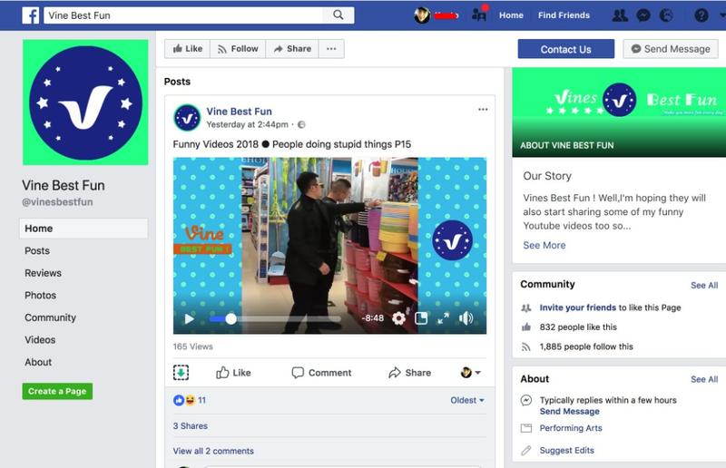Open help question mark dropdown

coord(703,15)
